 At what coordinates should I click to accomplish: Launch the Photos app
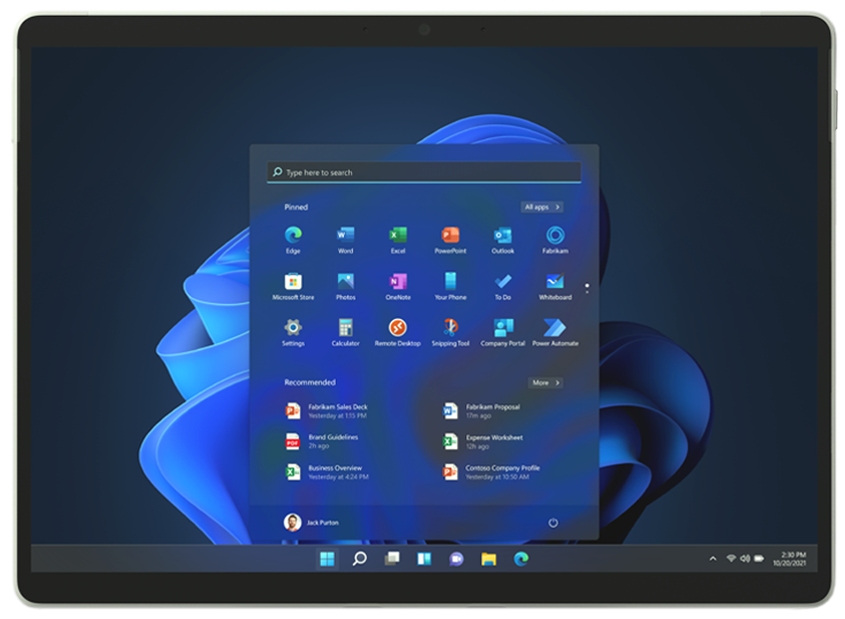tap(345, 286)
